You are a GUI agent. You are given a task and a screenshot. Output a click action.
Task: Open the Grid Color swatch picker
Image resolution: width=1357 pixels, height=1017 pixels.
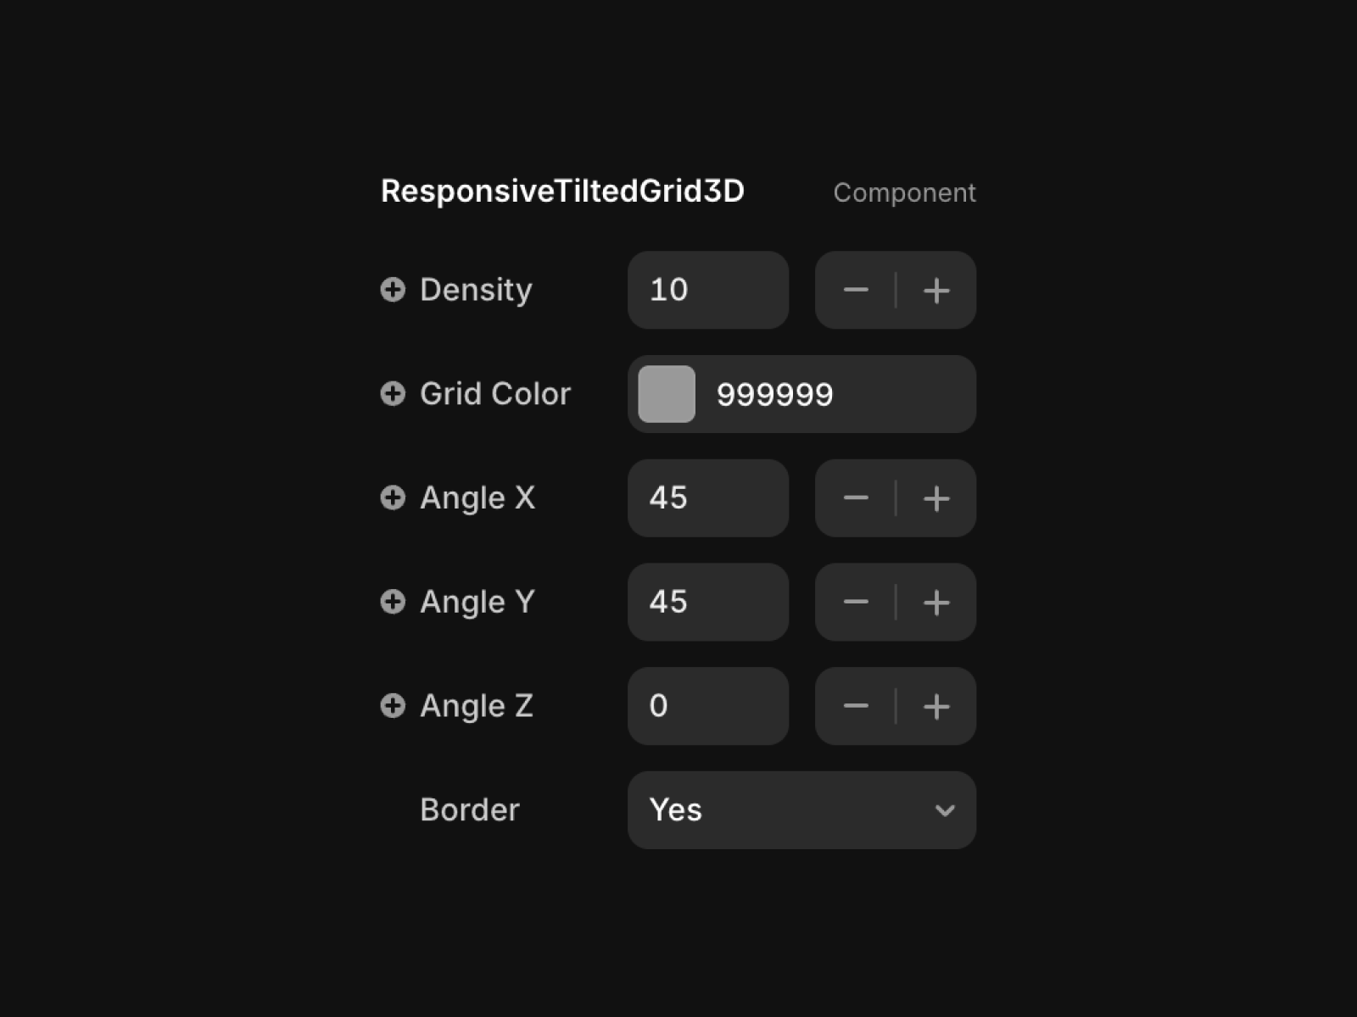click(x=667, y=394)
